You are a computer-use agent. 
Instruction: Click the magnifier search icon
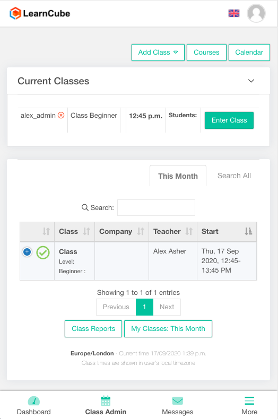click(x=85, y=207)
